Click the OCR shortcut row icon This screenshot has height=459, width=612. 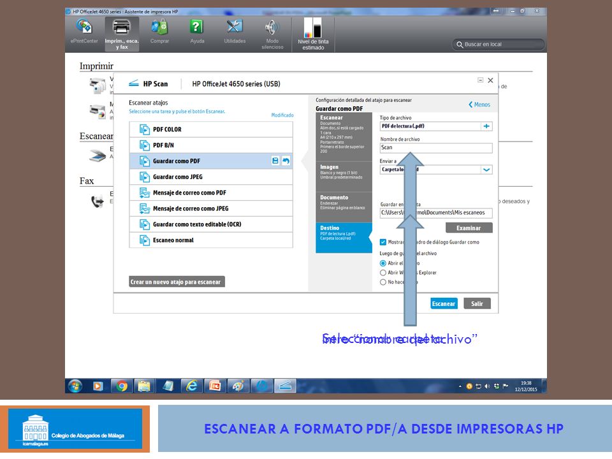(145, 224)
